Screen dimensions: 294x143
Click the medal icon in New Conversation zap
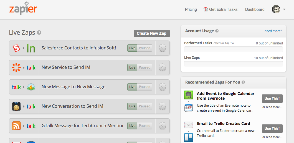tap(16, 106)
